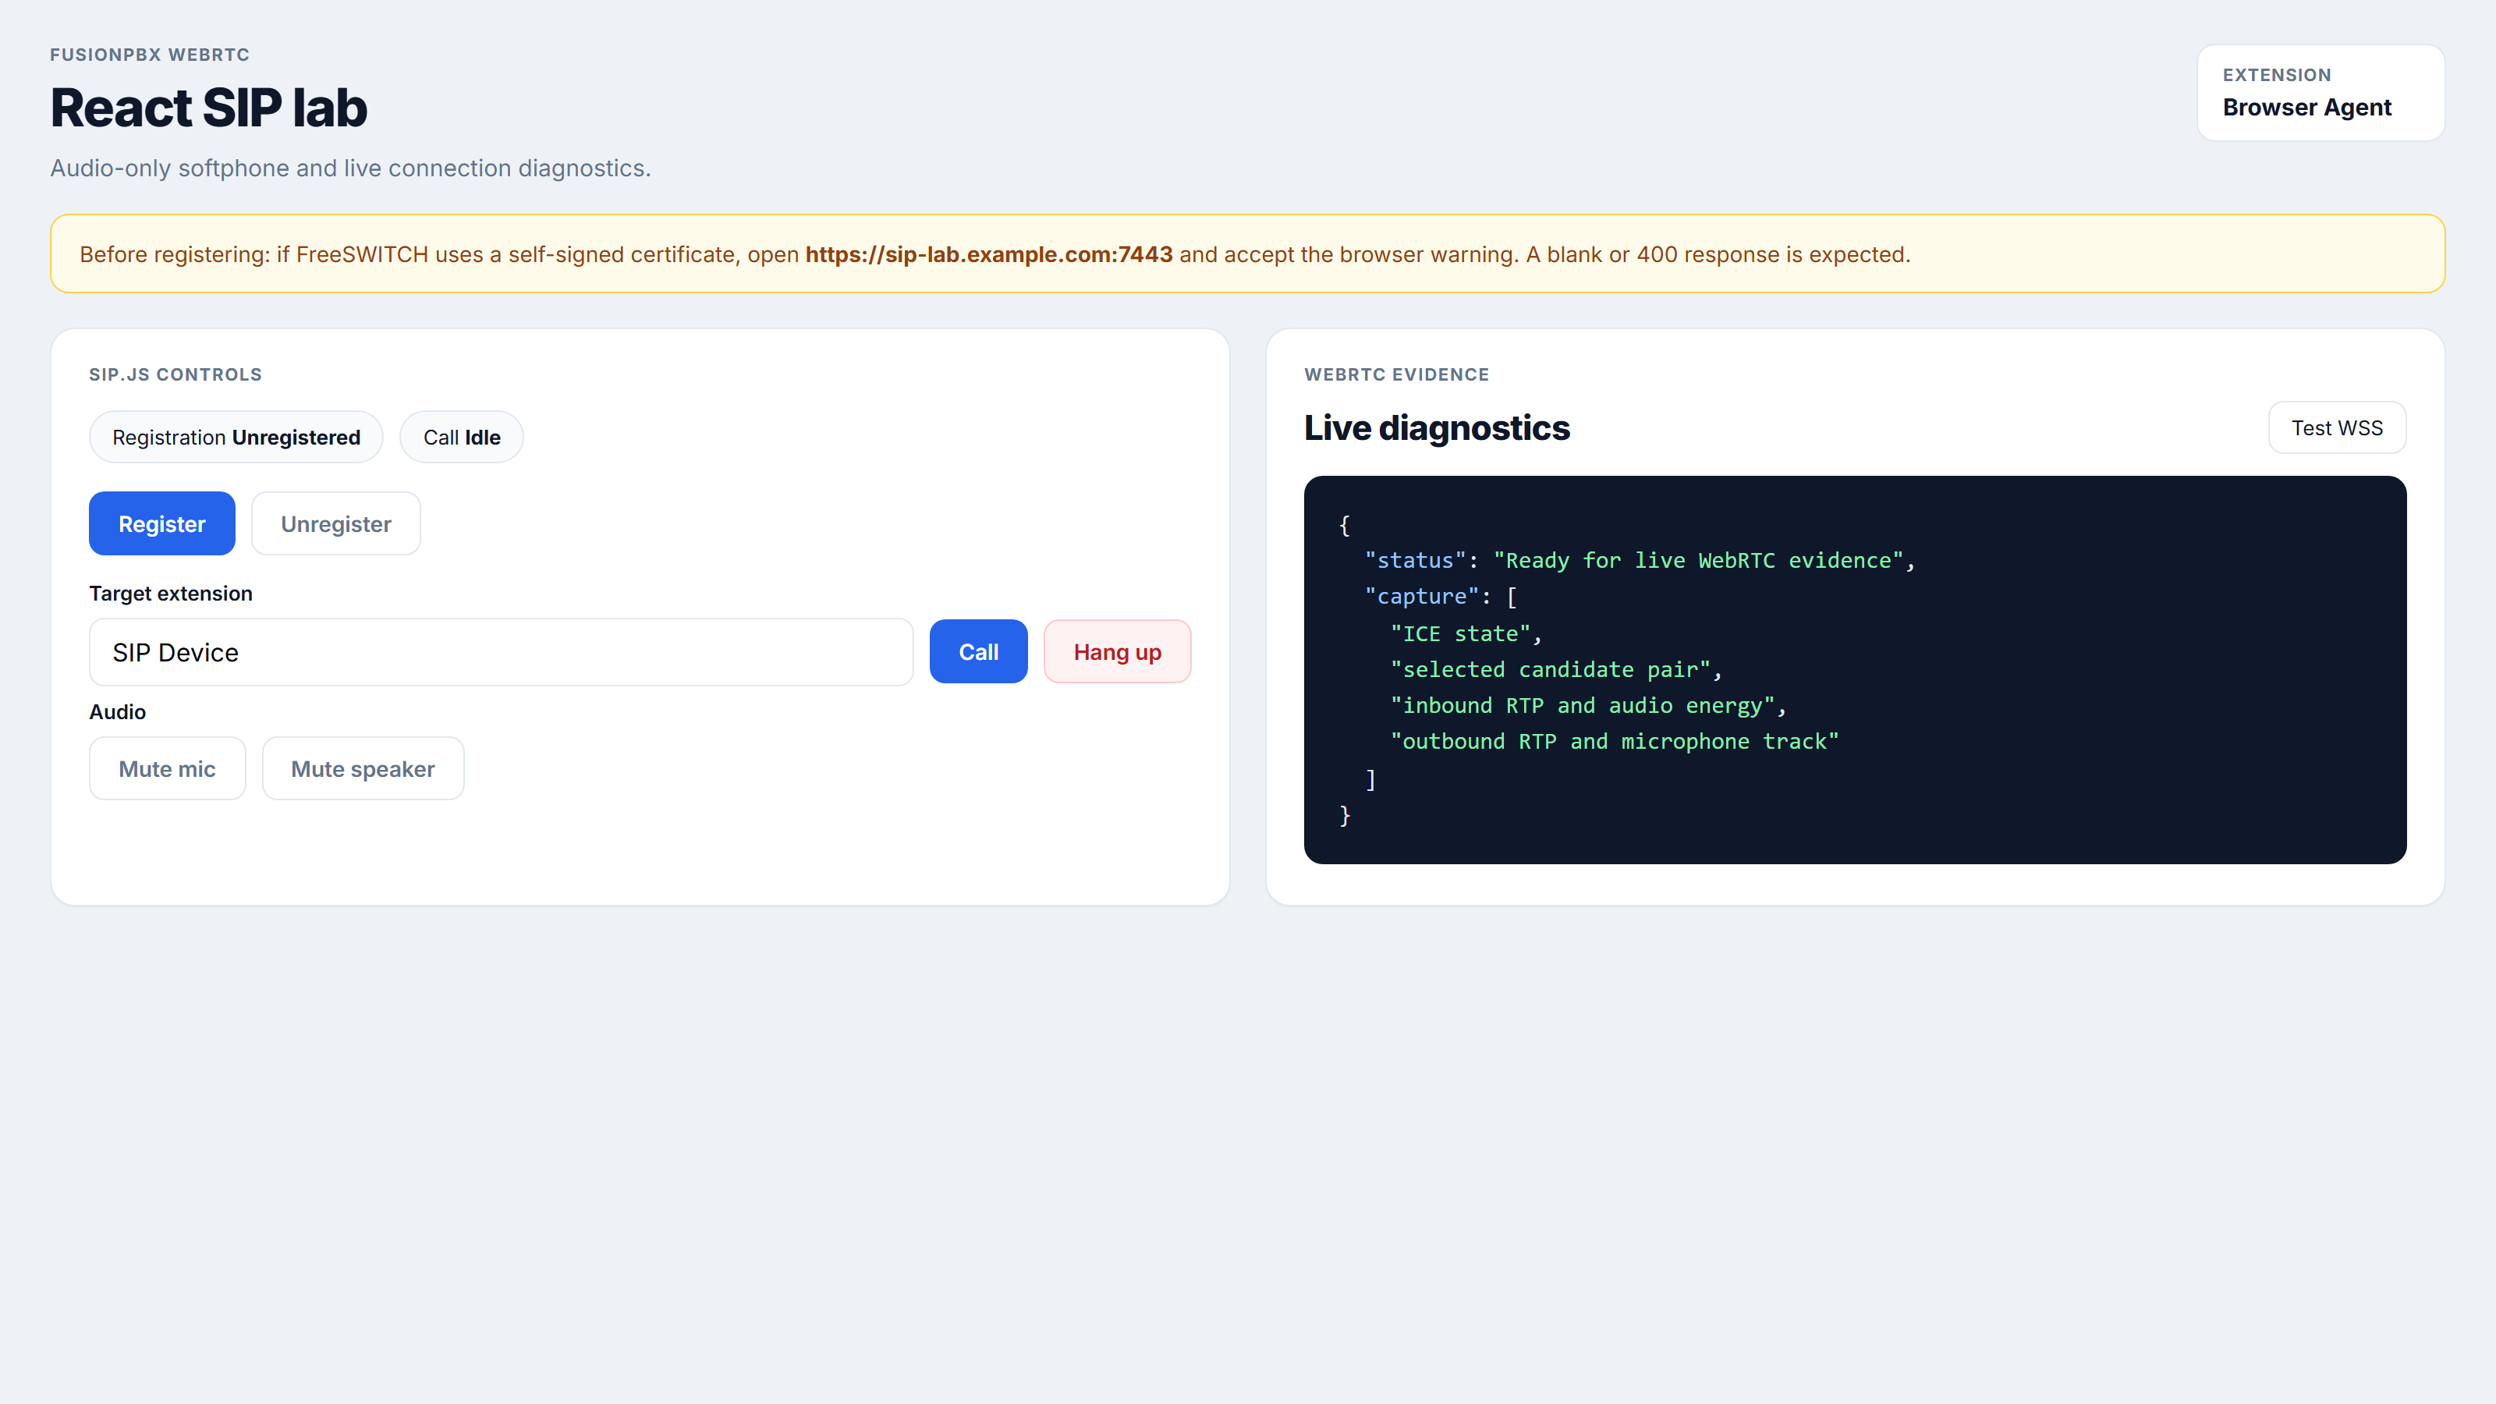Click the Registration Unregistered status pill
The image size is (2496, 1404).
click(236, 437)
